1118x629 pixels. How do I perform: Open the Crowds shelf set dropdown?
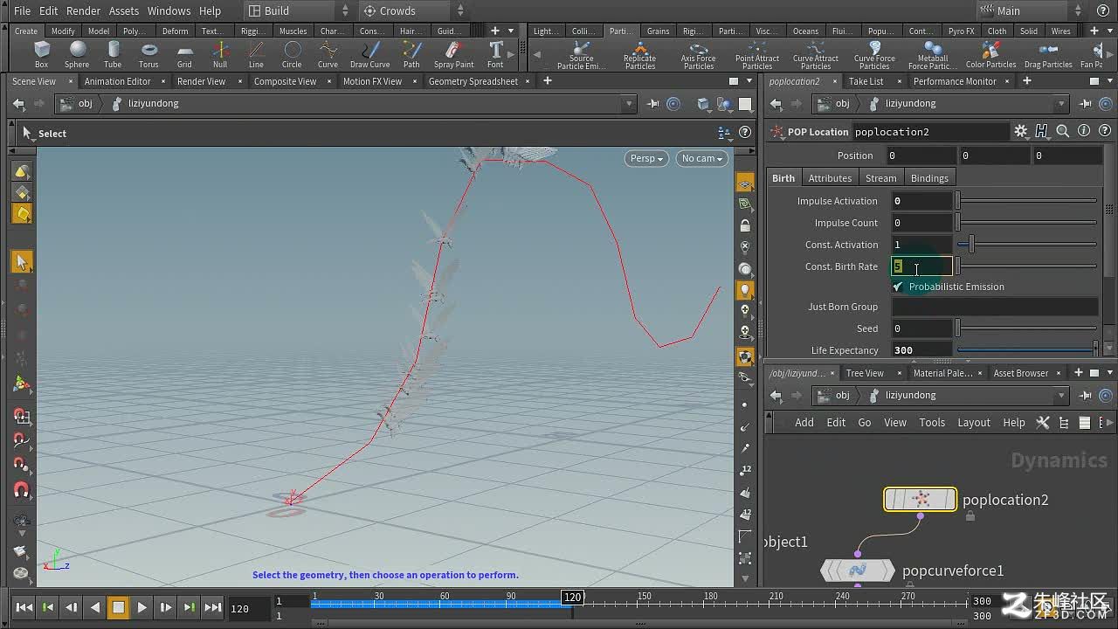point(412,10)
